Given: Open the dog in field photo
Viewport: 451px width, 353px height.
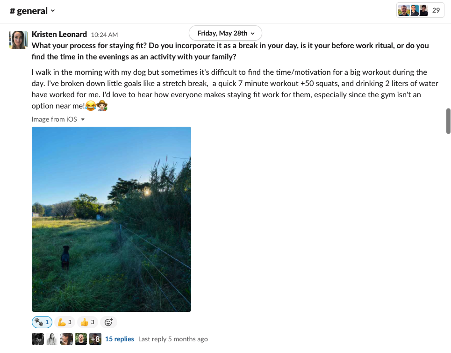Looking at the screenshot, I should point(111,219).
